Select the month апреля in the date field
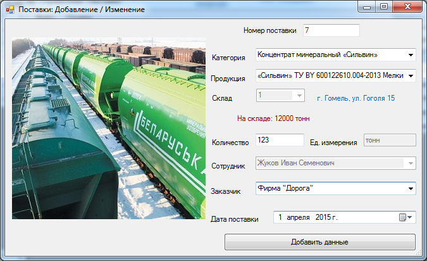The width and height of the screenshot is (427, 261). coord(298,218)
